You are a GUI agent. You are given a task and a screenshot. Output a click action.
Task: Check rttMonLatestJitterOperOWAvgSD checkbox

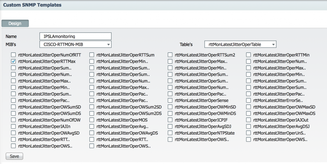click(13, 133)
